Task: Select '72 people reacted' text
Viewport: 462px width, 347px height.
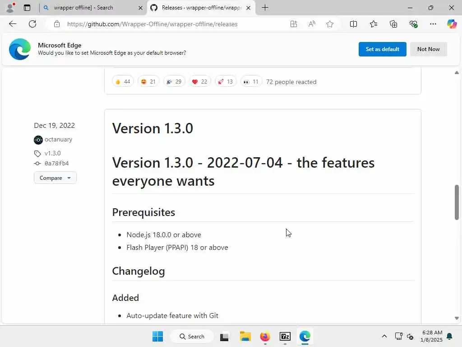Action: [x=291, y=82]
